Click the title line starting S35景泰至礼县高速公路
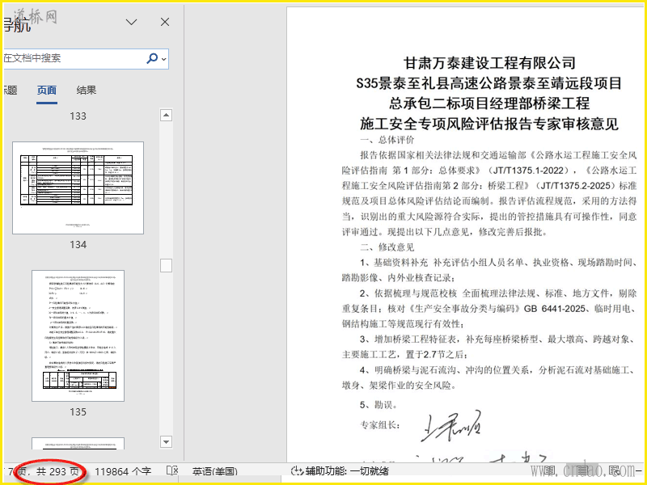 click(489, 83)
